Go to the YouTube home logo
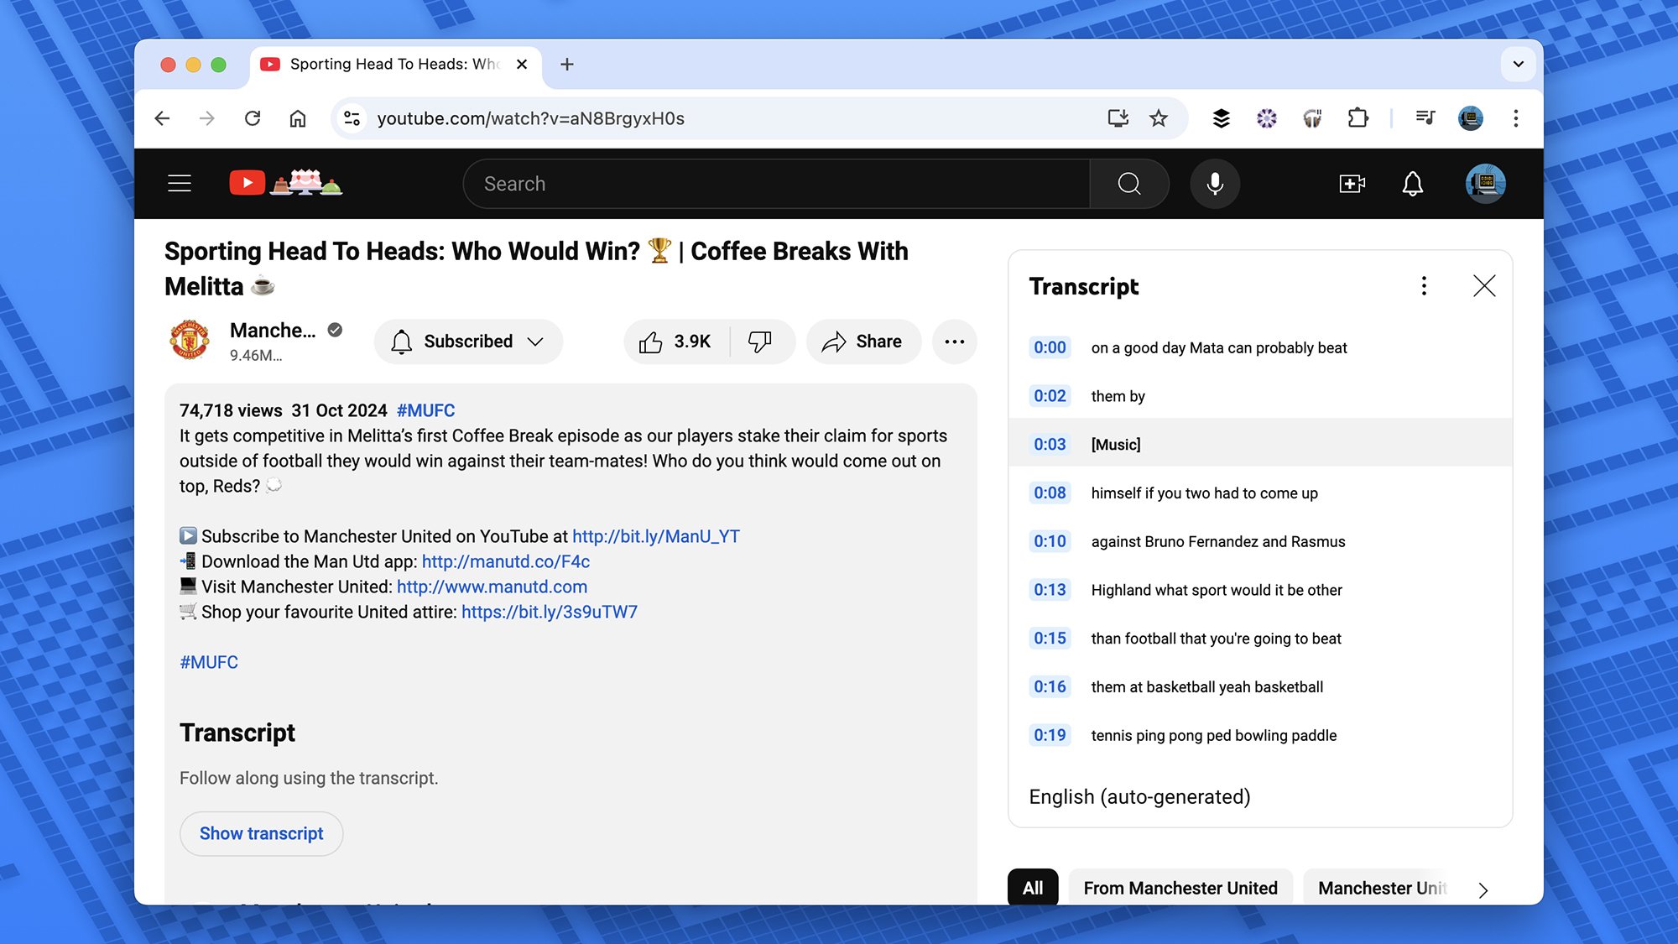 click(285, 183)
